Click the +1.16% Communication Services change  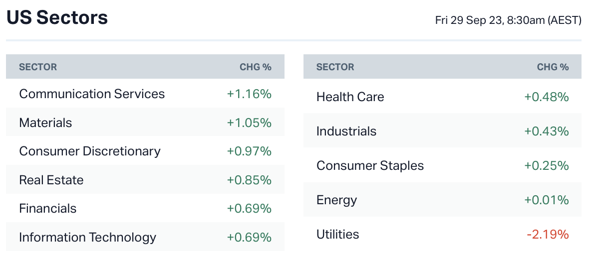point(249,94)
